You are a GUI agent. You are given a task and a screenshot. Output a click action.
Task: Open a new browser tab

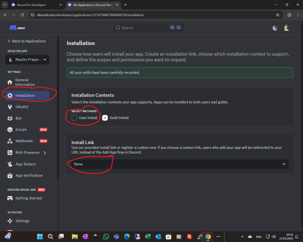tap(125, 5)
